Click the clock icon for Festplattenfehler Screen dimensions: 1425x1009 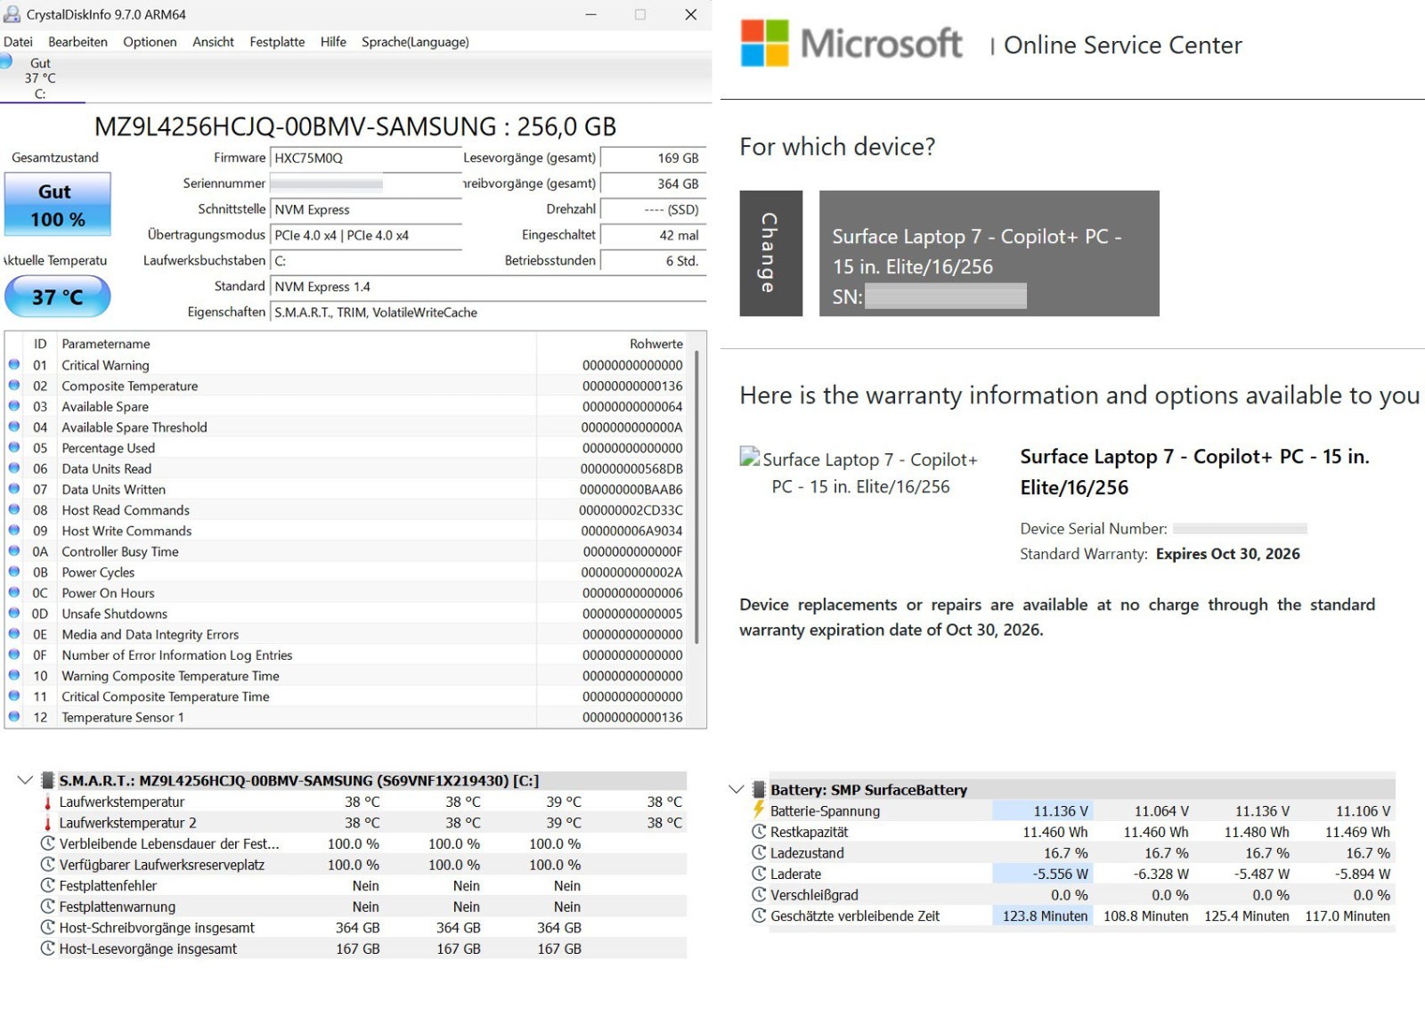pos(48,885)
